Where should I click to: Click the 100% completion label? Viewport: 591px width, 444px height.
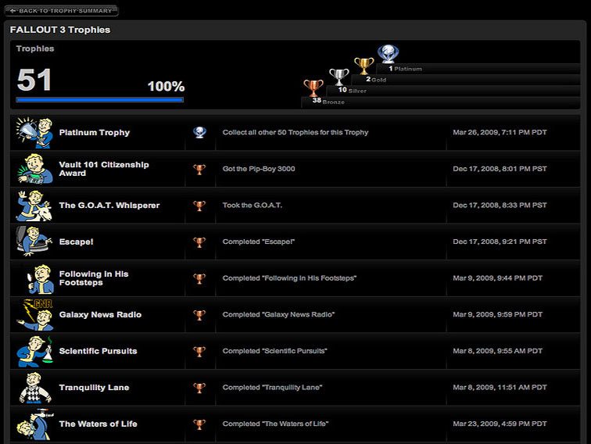click(167, 86)
